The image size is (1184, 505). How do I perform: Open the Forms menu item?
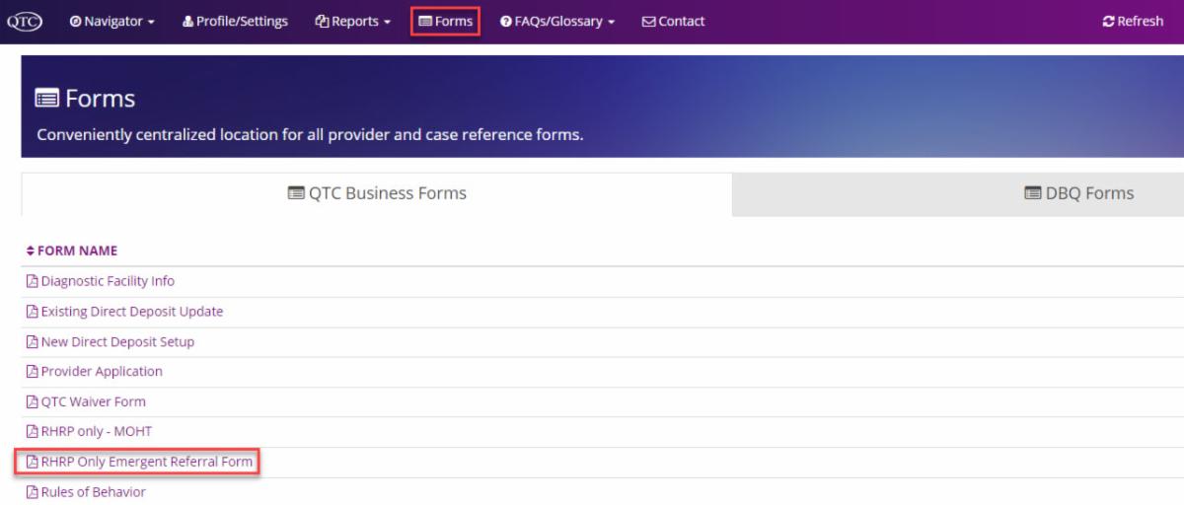pyautogui.click(x=446, y=22)
